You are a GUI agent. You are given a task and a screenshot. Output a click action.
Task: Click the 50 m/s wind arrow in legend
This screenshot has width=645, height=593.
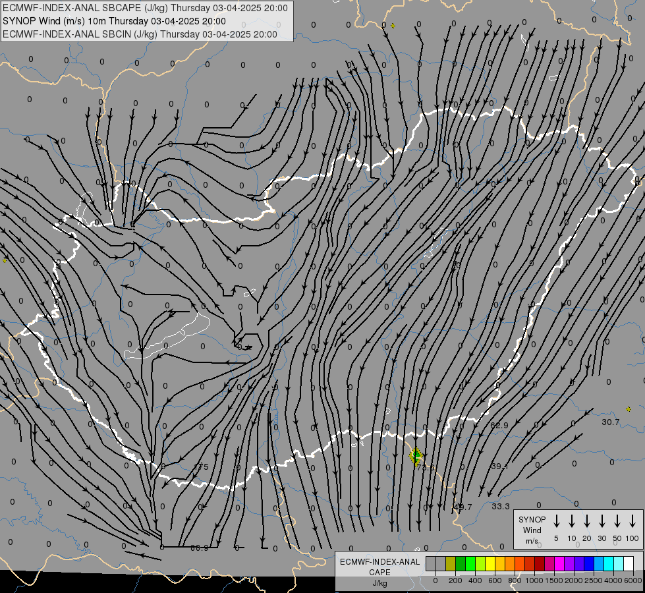[x=617, y=521]
